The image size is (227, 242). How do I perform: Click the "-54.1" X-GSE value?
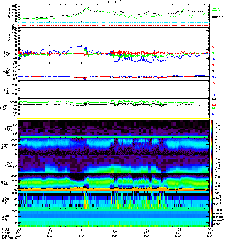click(x=17, y=229)
